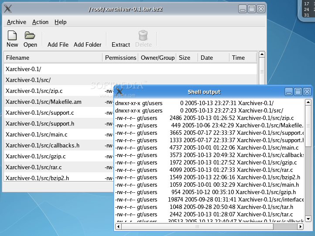Select the Xarchiver-0.1/ row in file list
The height and width of the screenshot is (236, 315).
(x=130, y=69)
